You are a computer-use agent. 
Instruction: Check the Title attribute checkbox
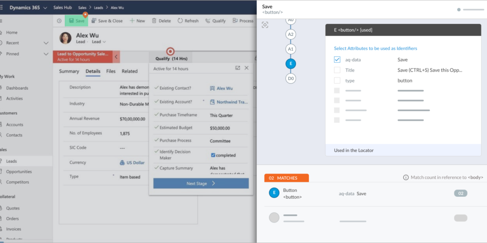(337, 70)
